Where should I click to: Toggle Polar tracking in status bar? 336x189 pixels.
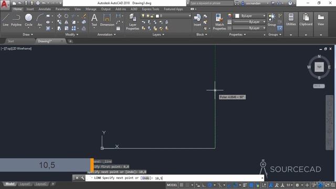210,185
